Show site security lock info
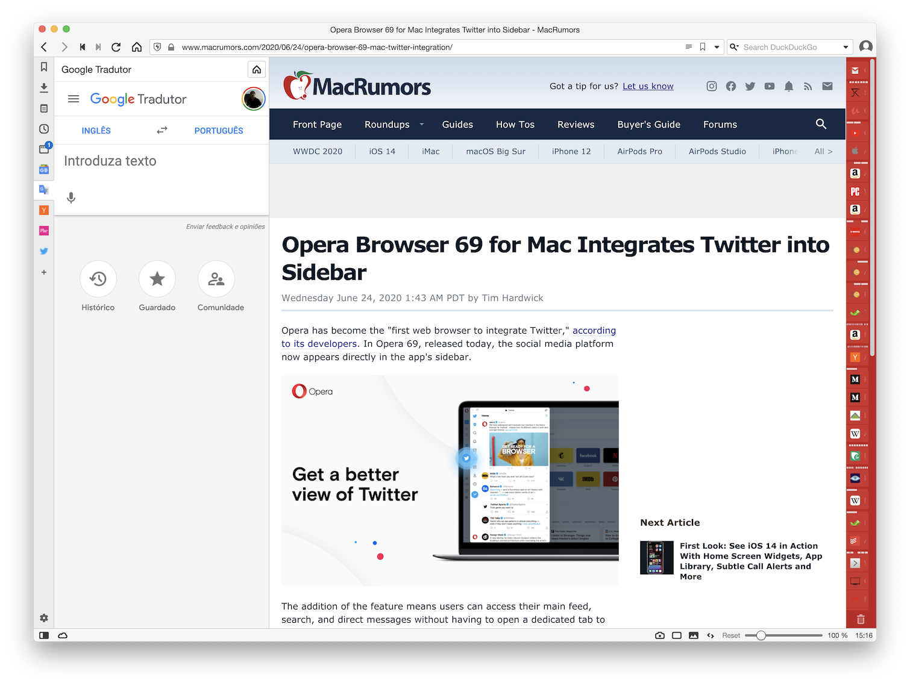Viewport: 910px width, 686px height. point(171,47)
